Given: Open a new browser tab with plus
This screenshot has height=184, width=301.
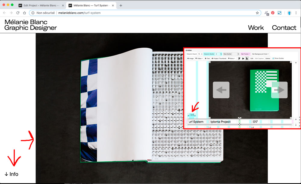Looking at the screenshot, I should 121,5.
